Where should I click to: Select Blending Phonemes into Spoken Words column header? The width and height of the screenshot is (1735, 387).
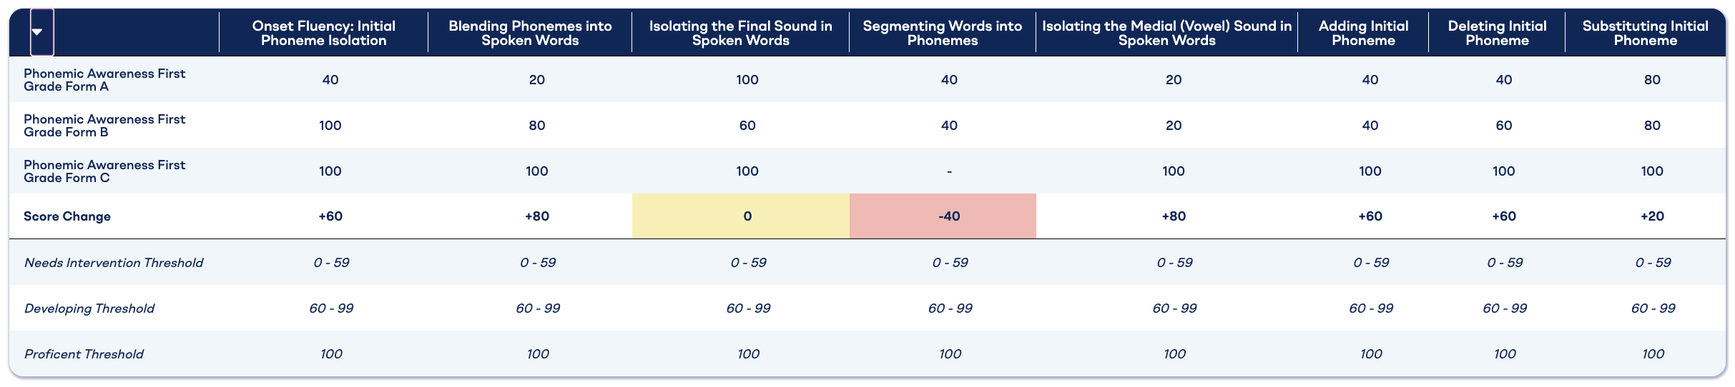[x=530, y=33]
